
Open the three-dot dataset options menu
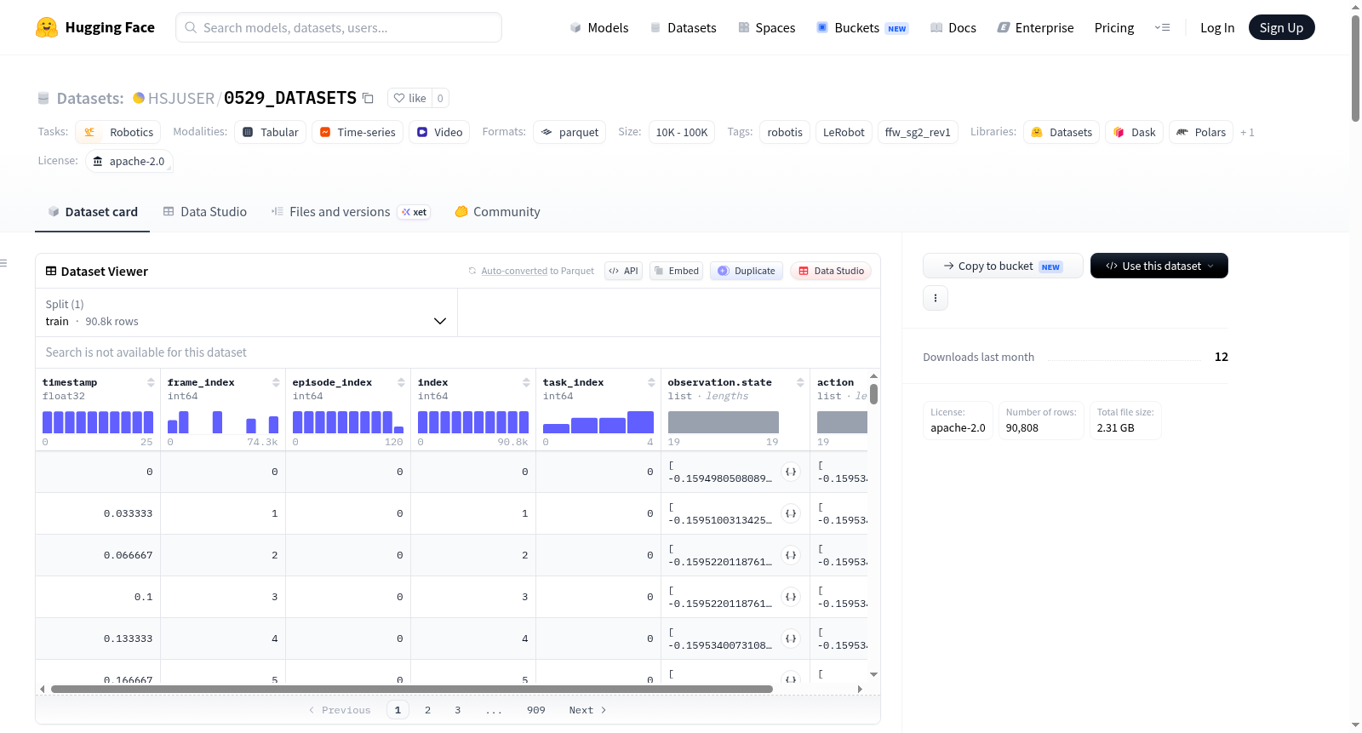[936, 298]
